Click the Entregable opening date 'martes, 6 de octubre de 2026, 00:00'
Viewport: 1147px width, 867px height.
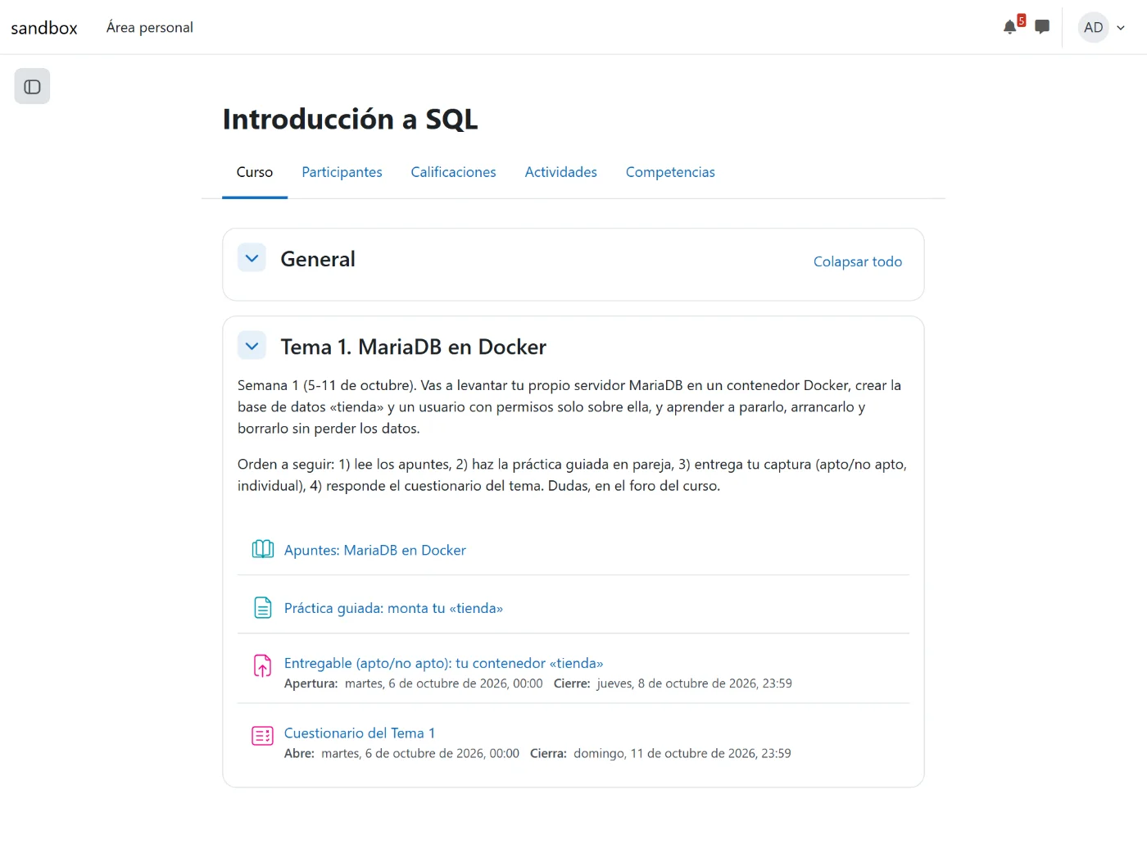click(443, 683)
